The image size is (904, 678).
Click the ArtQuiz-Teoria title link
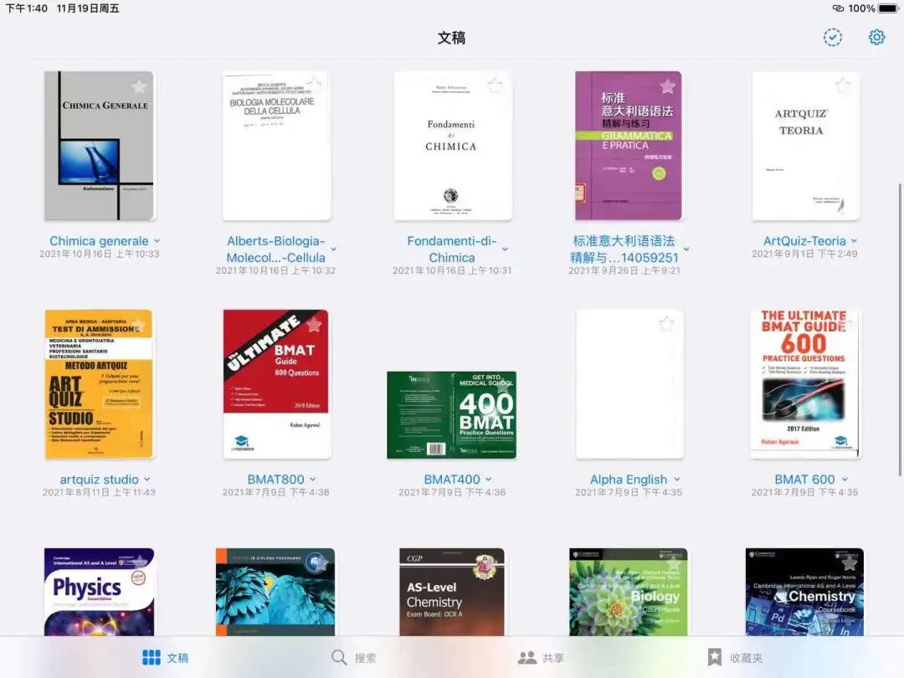804,241
